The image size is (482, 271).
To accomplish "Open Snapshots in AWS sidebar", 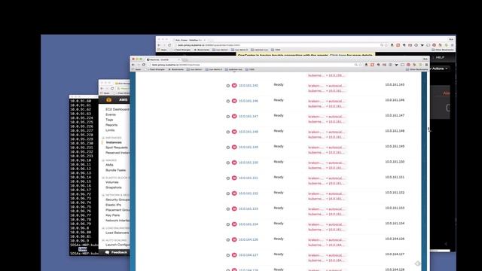I will click(114, 187).
